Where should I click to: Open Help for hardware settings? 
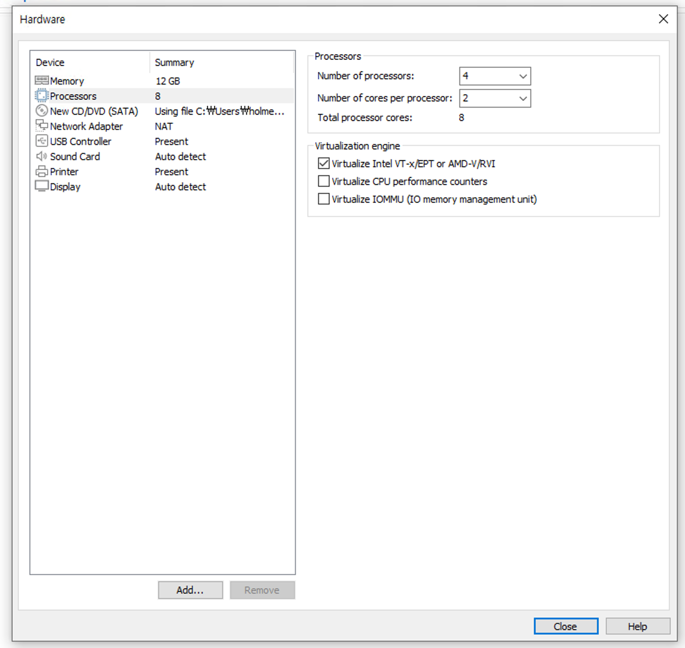click(637, 626)
